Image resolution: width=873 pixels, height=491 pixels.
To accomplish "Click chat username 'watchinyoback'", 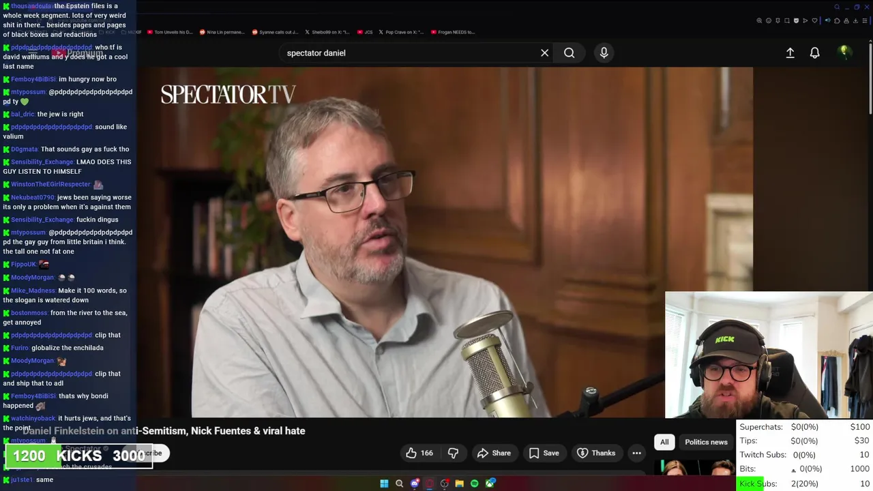I will point(33,418).
